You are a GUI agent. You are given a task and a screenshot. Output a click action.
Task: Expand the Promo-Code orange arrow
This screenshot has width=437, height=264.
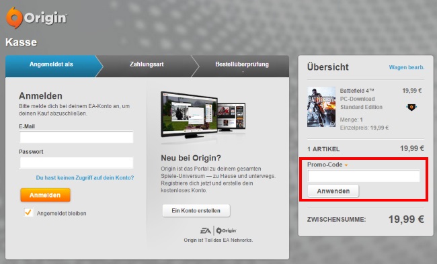[x=346, y=165]
